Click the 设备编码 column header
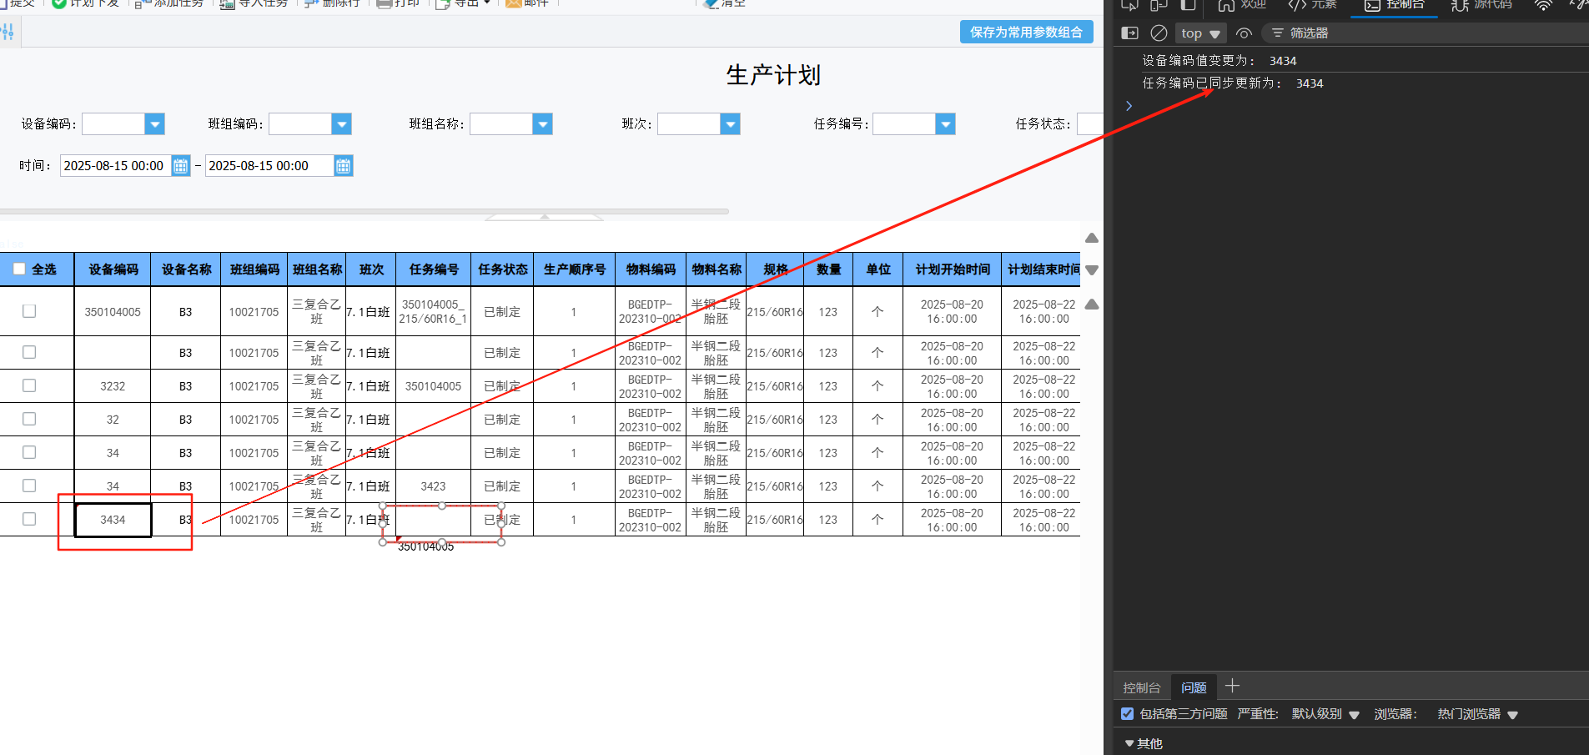This screenshot has width=1589, height=755. coord(113,269)
